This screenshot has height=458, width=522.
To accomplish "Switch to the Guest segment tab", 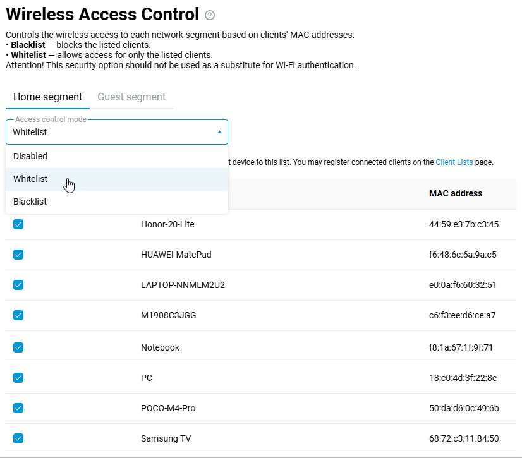I will coord(131,97).
